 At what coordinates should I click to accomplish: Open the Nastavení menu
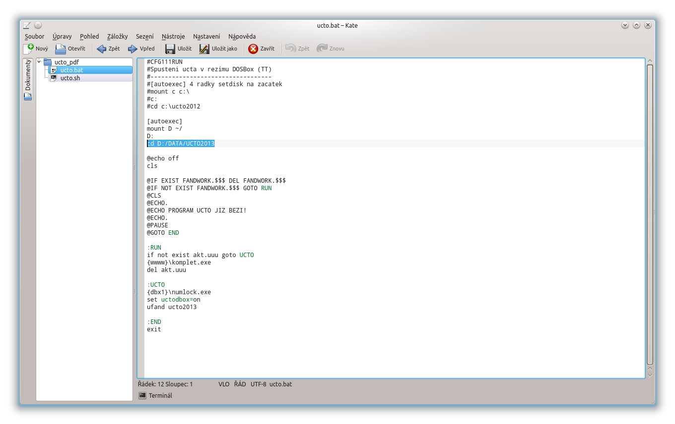206,36
